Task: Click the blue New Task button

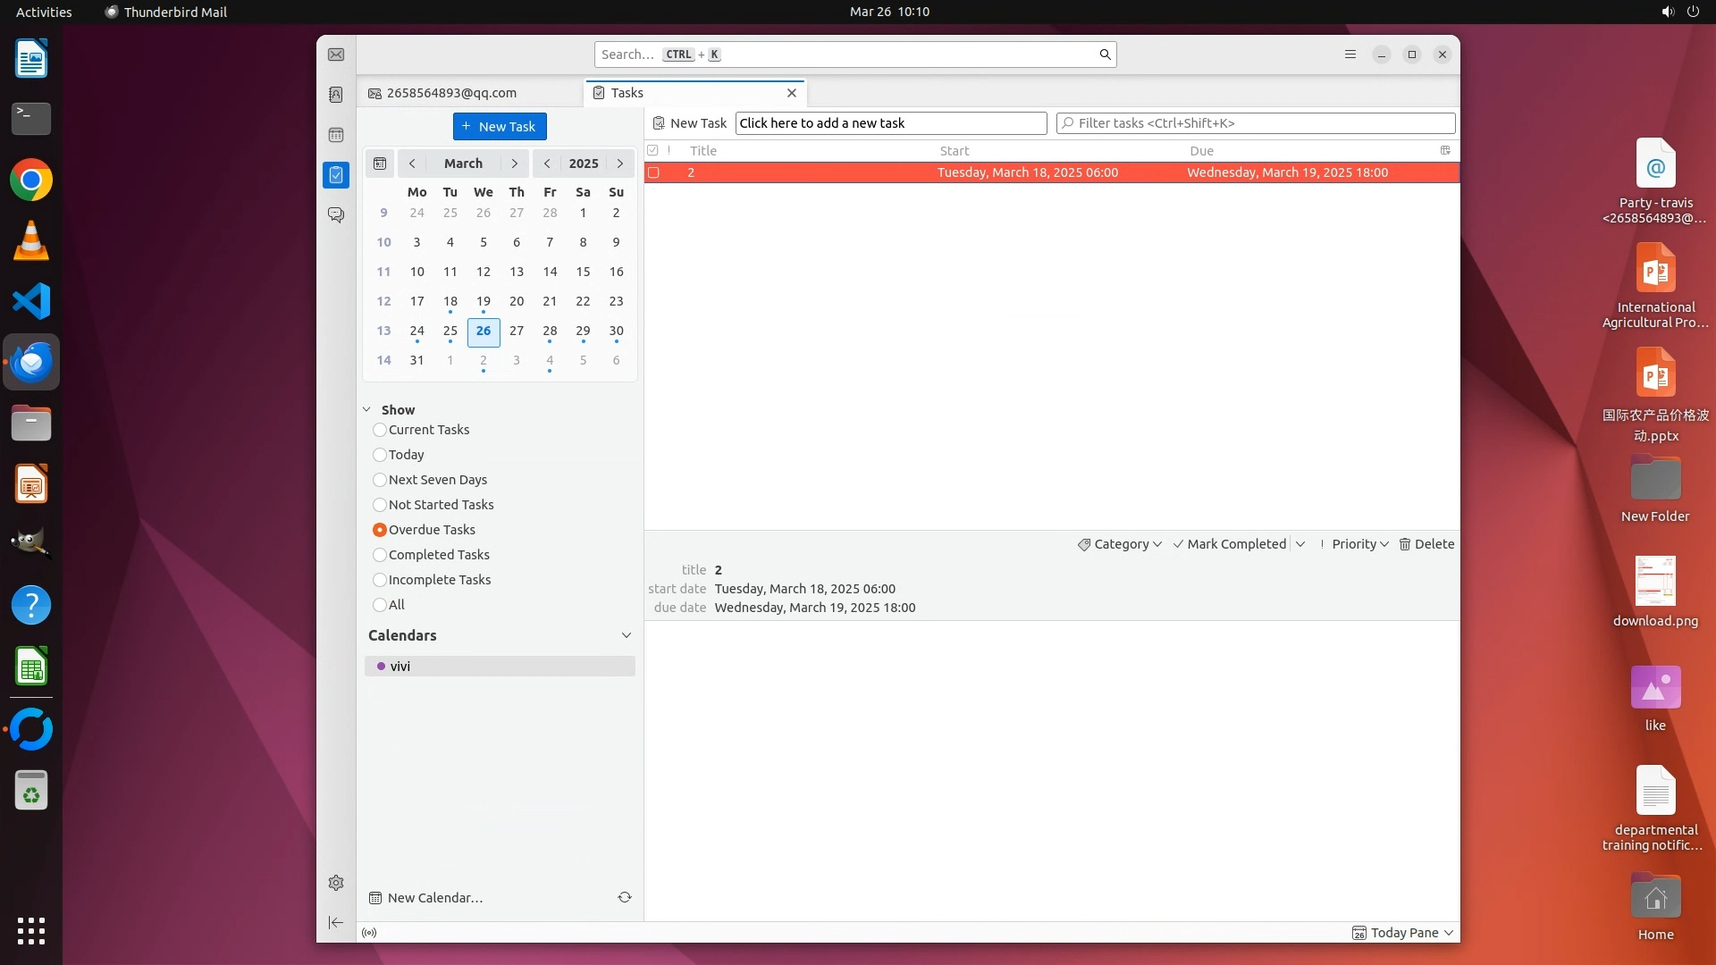Action: pos(500,126)
